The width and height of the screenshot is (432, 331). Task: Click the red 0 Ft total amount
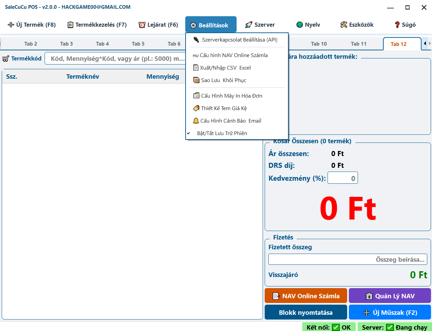click(348, 208)
